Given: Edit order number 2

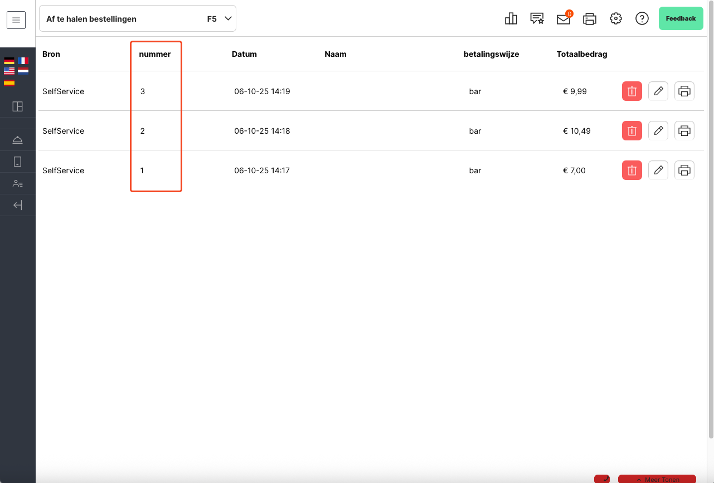Looking at the screenshot, I should (658, 131).
